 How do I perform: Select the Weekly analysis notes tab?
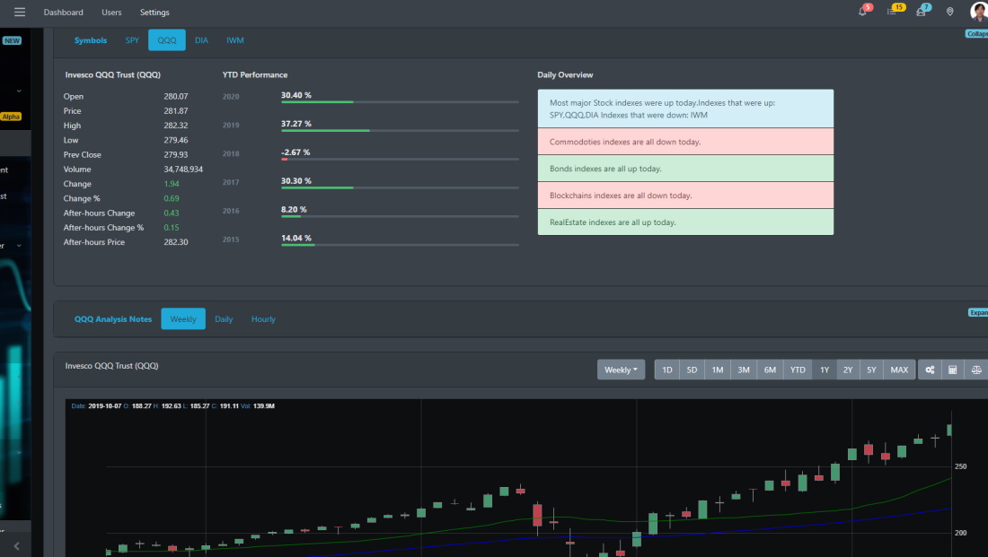182,318
